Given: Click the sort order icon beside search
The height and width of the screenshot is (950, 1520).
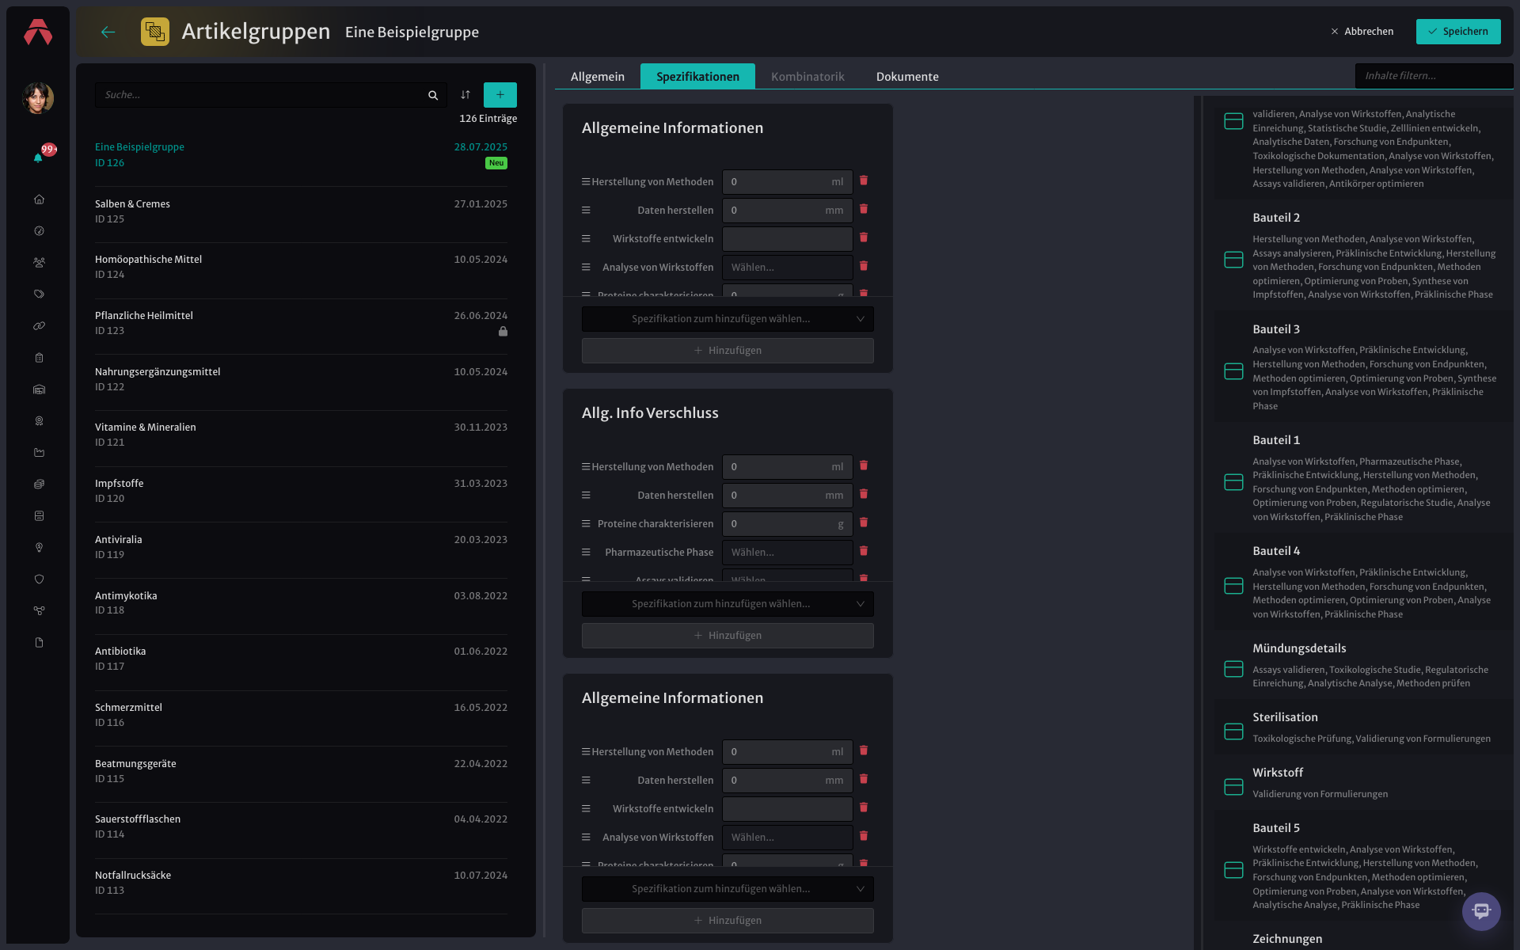Looking at the screenshot, I should (x=465, y=95).
